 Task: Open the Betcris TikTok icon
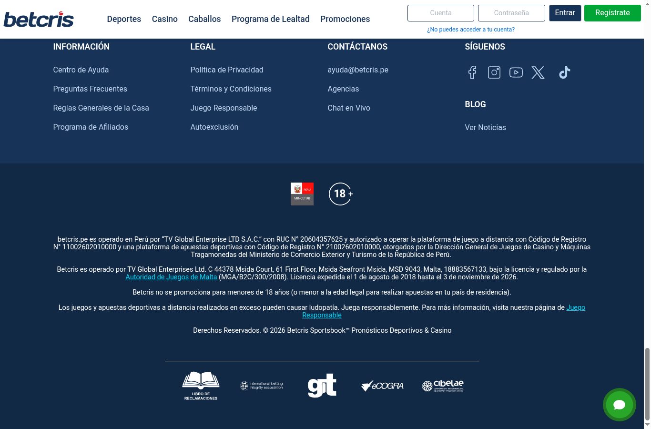coord(565,72)
